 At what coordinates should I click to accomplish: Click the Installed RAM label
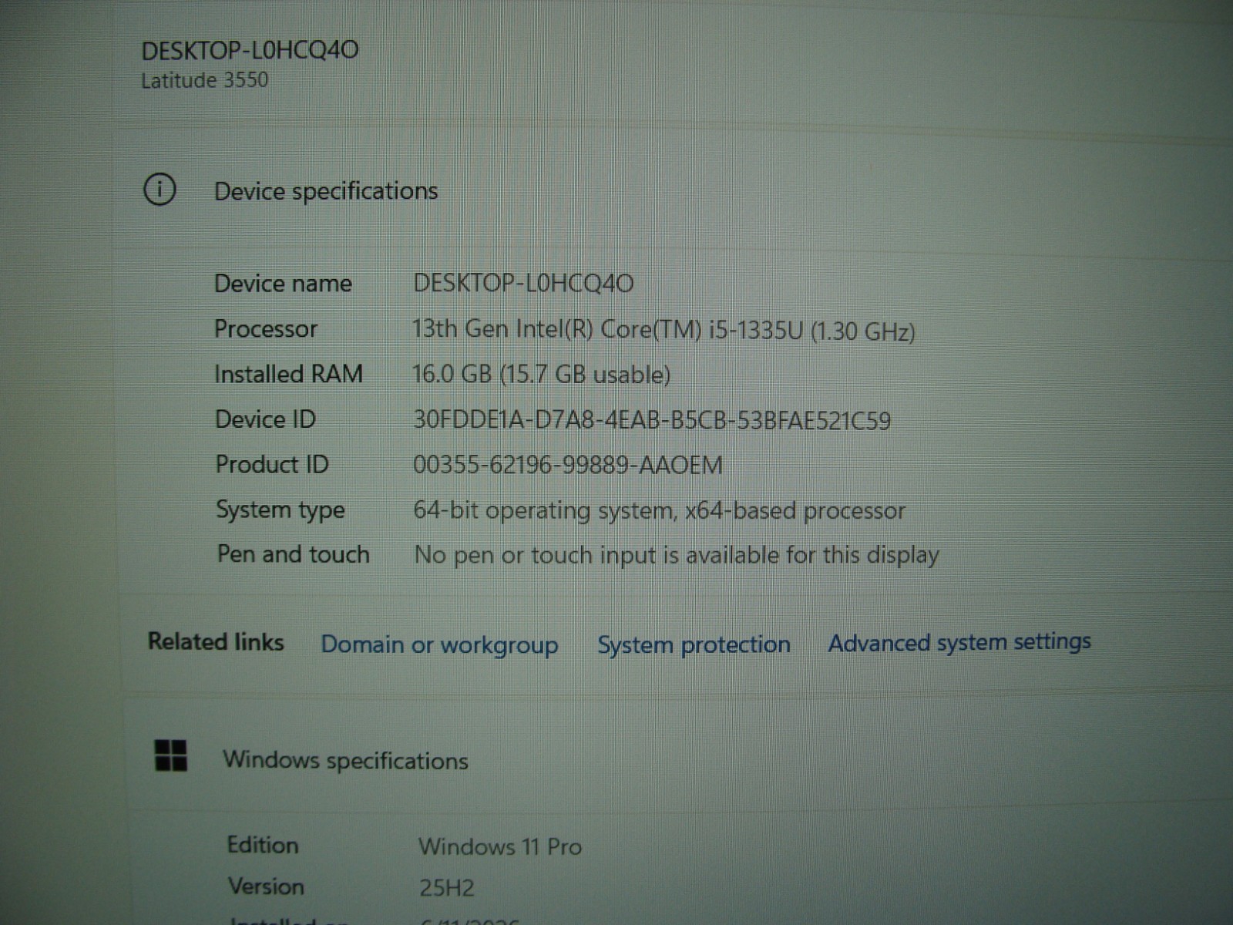(x=288, y=374)
